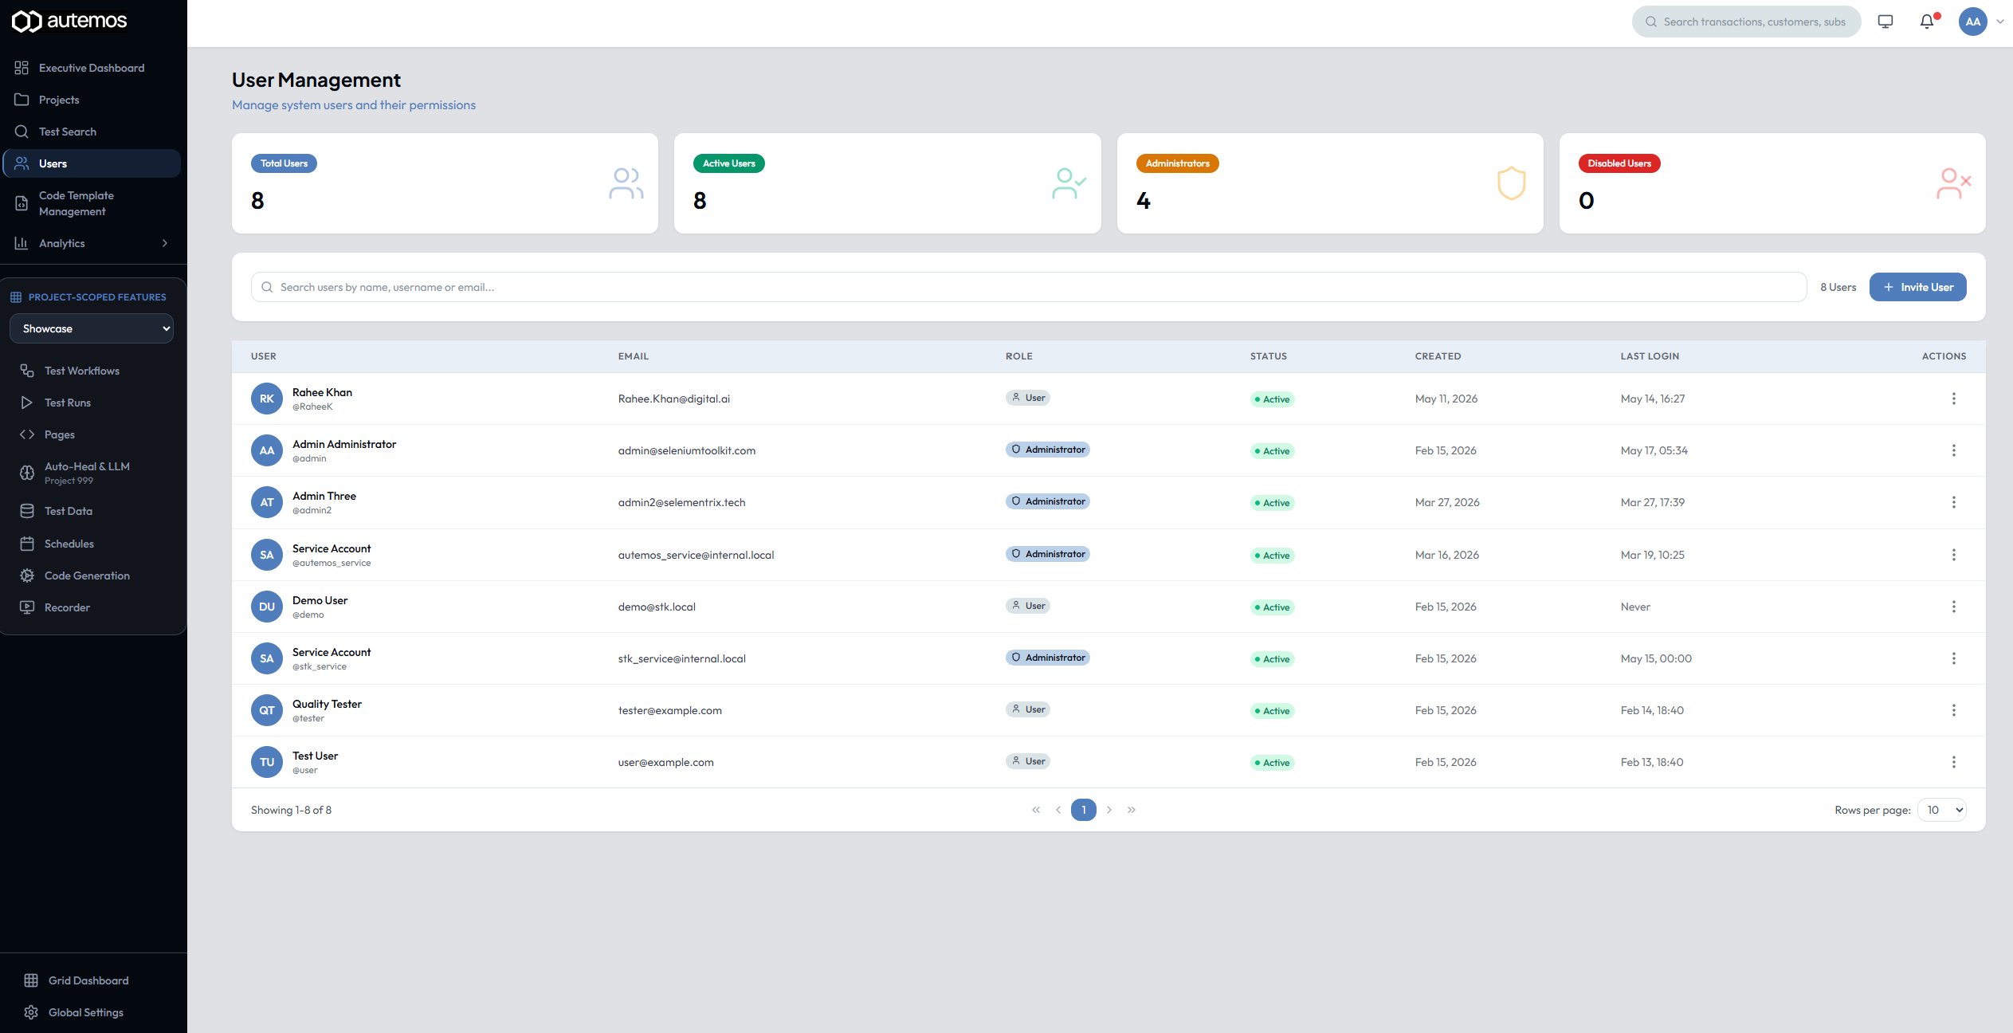2013x1033 pixels.
Task: Open the notifications bell
Action: click(1927, 22)
